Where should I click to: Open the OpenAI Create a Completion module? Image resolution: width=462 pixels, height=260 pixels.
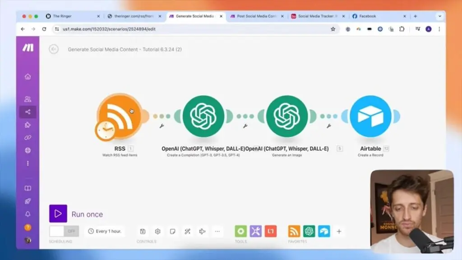[203, 116]
